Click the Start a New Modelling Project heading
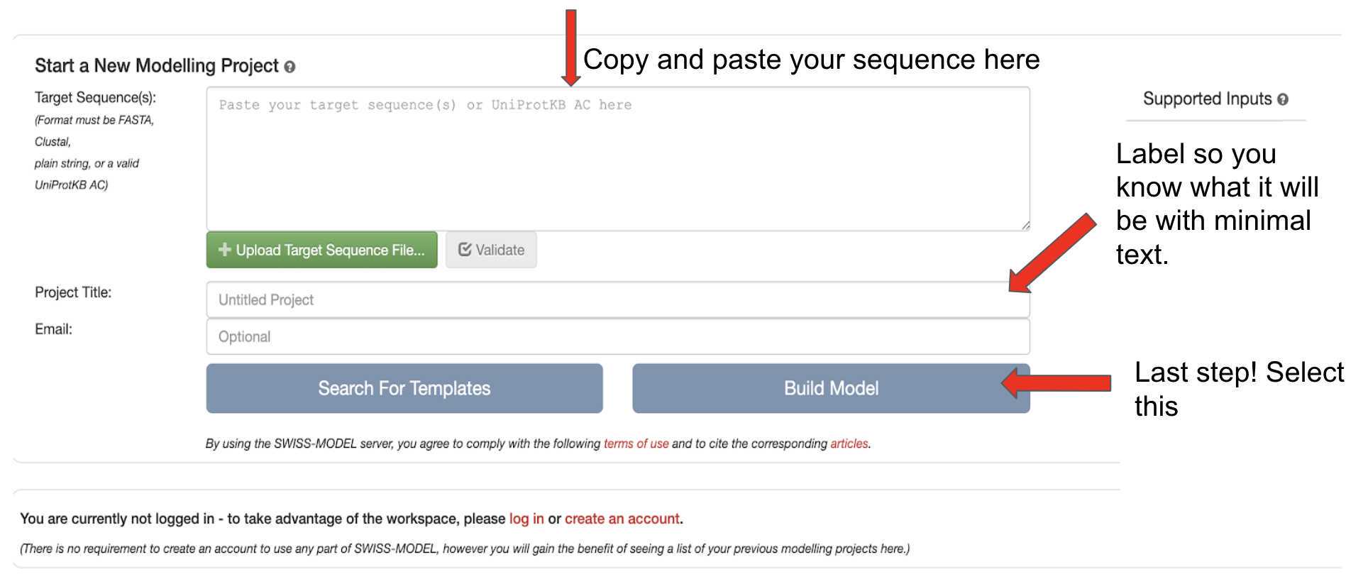This screenshot has height=579, width=1368. click(x=157, y=66)
